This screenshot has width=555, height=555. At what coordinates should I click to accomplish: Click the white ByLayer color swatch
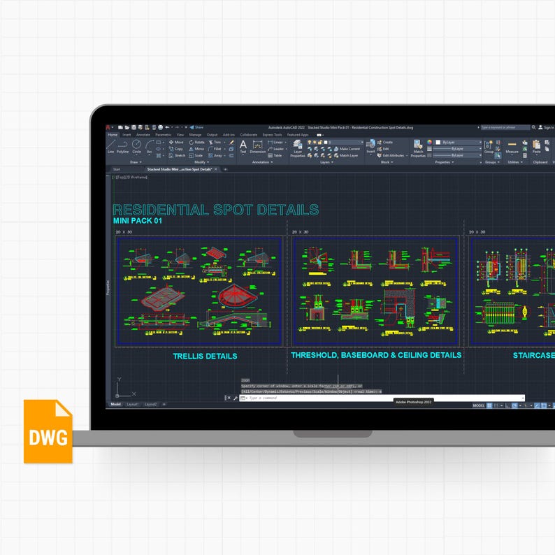coord(438,142)
